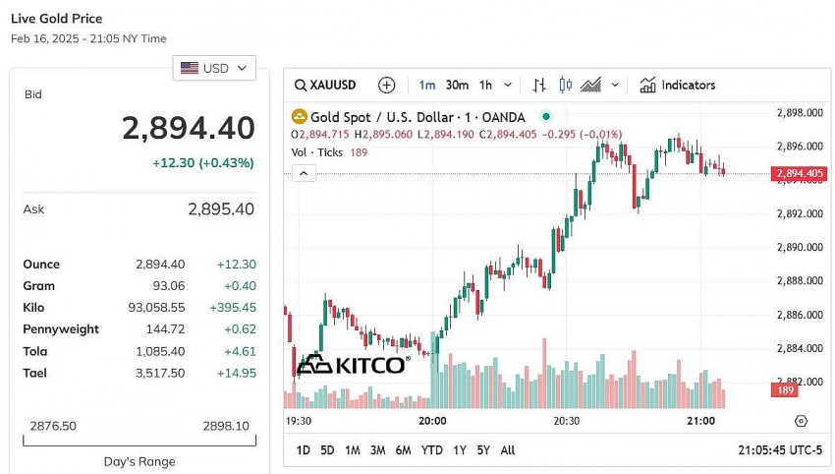
Task: Select the area chart style icon
Action: click(x=590, y=86)
